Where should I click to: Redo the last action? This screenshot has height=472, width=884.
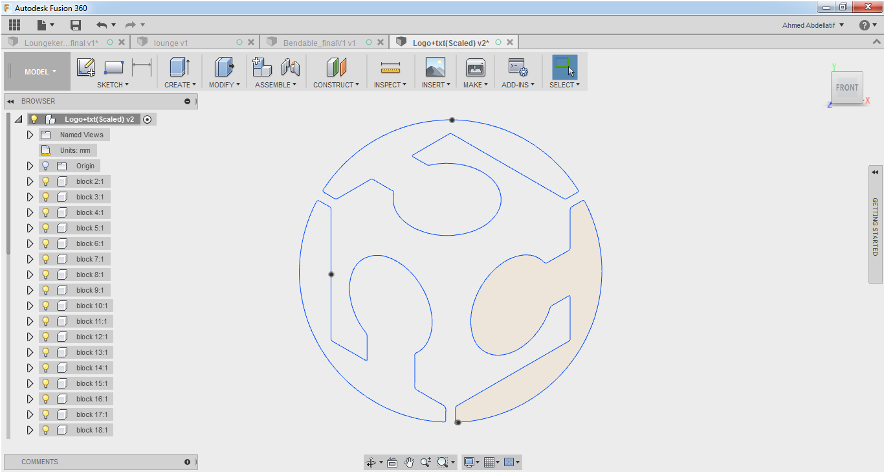coord(131,25)
